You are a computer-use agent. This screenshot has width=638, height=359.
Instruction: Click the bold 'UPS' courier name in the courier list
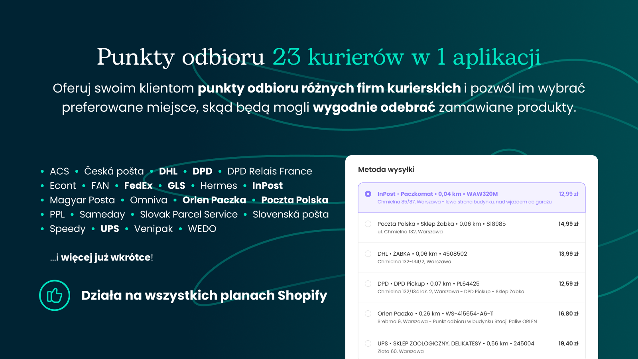[110, 229]
